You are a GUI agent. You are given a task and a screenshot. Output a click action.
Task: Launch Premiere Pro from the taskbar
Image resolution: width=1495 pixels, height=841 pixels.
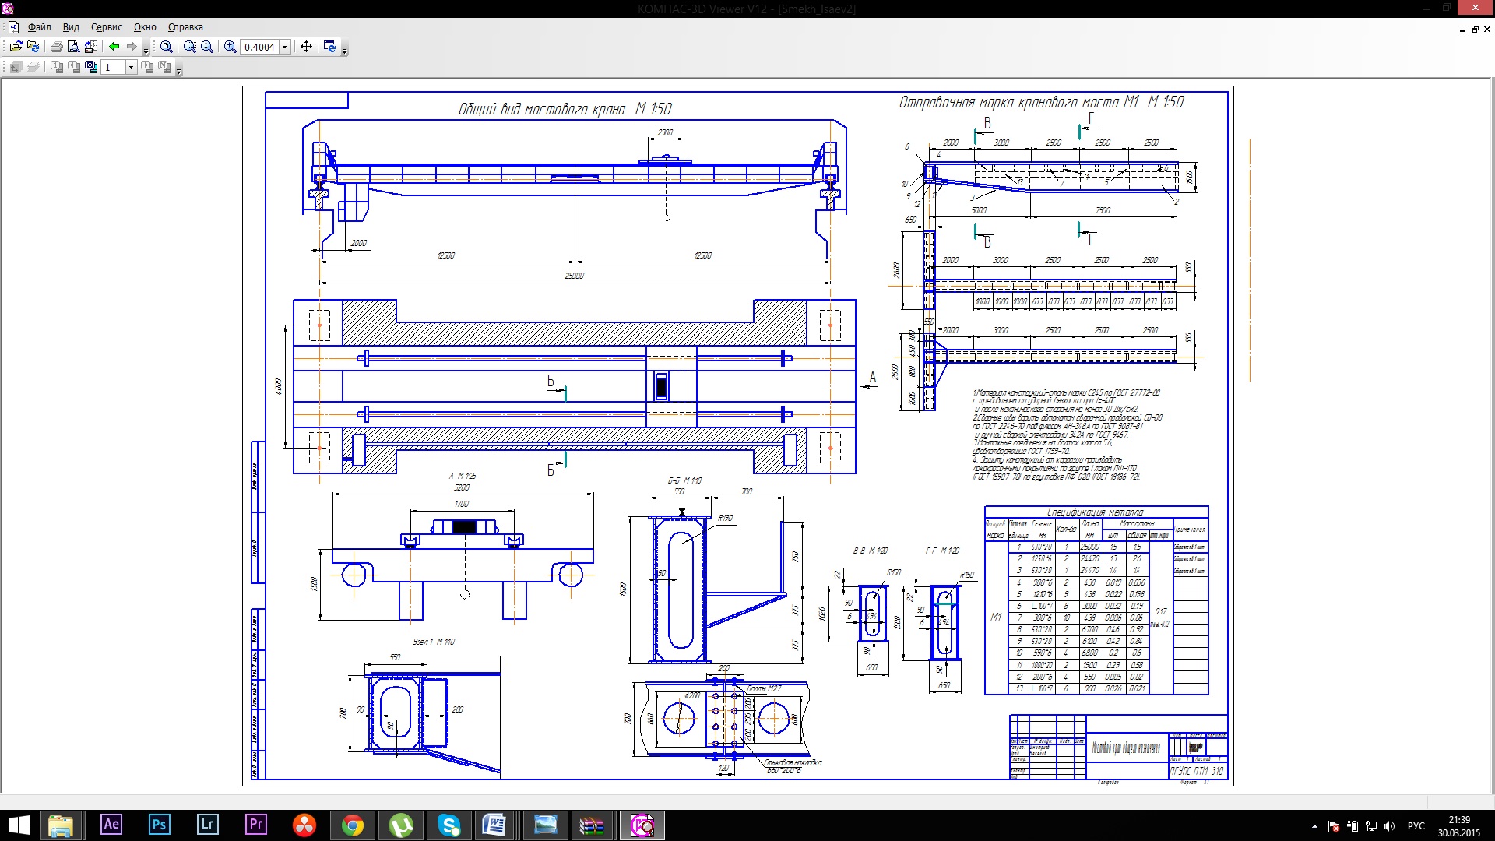(x=256, y=825)
